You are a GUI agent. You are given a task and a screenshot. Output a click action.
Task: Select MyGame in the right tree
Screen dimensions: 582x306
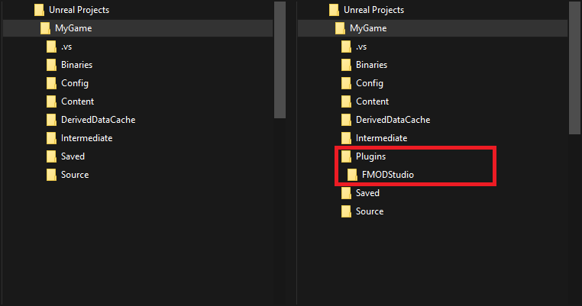click(367, 28)
